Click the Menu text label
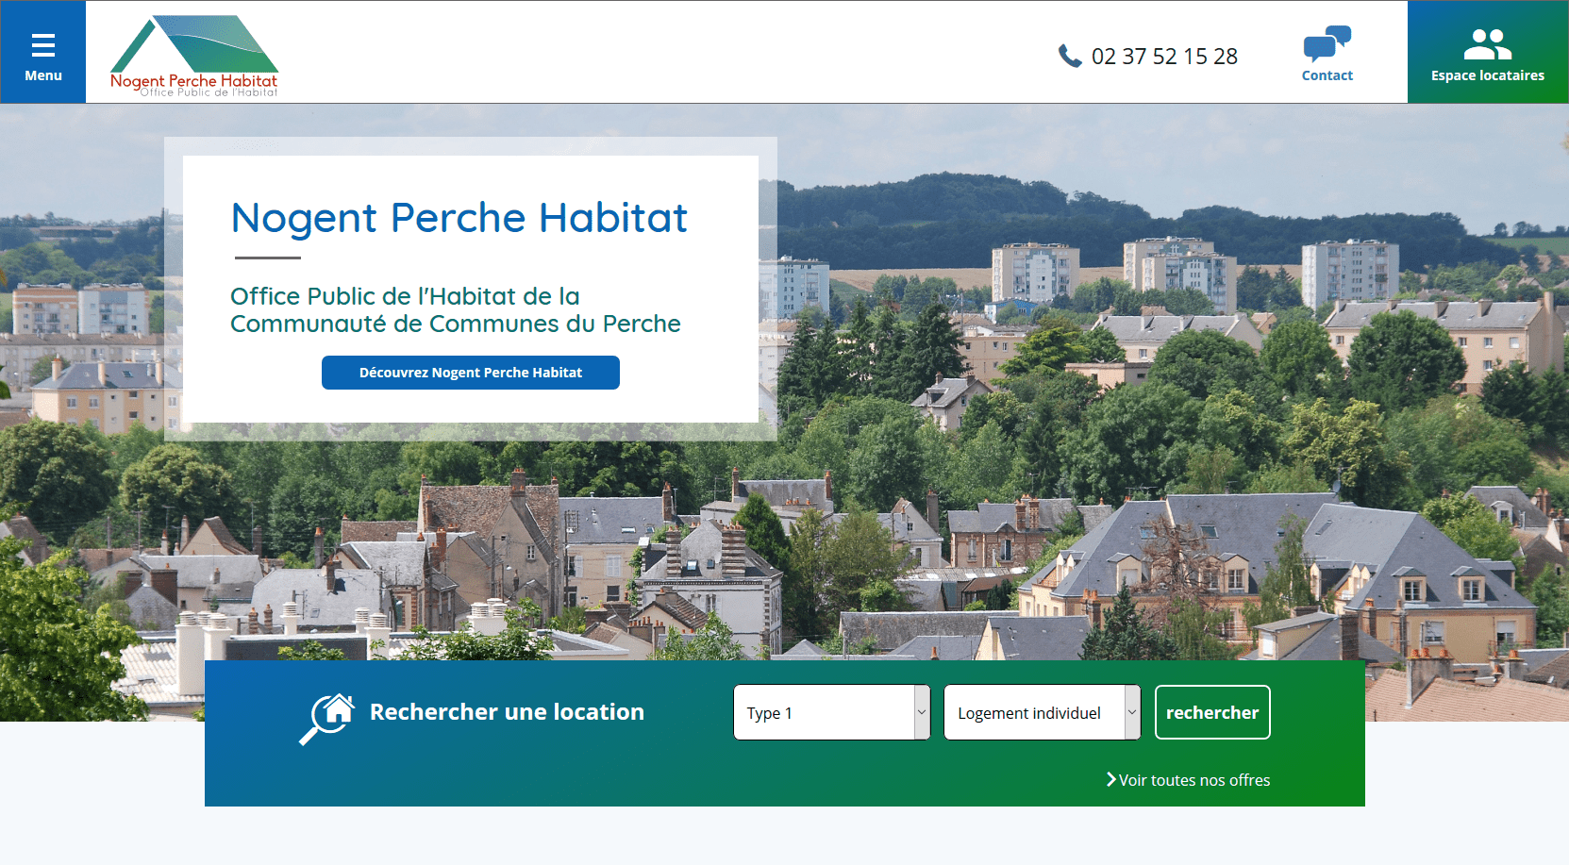 (x=43, y=75)
